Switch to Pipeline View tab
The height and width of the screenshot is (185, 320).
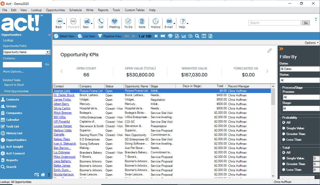[x=109, y=36]
